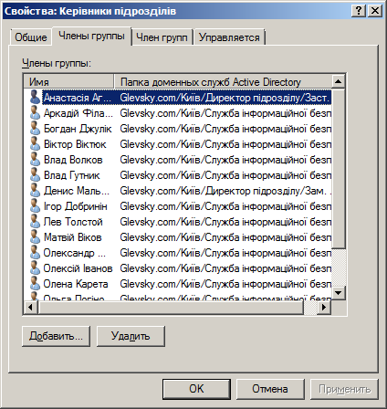Click user icon beside Богдан Джулік

click(35, 128)
